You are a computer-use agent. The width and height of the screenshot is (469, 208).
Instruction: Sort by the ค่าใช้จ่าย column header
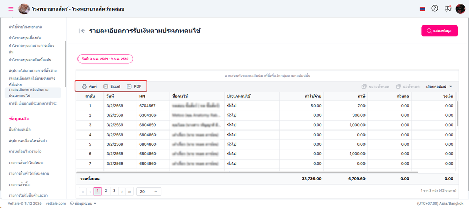(302, 96)
